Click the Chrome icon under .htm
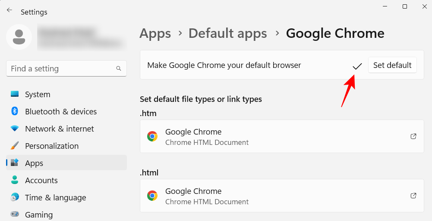The width and height of the screenshot is (432, 221). point(152,137)
